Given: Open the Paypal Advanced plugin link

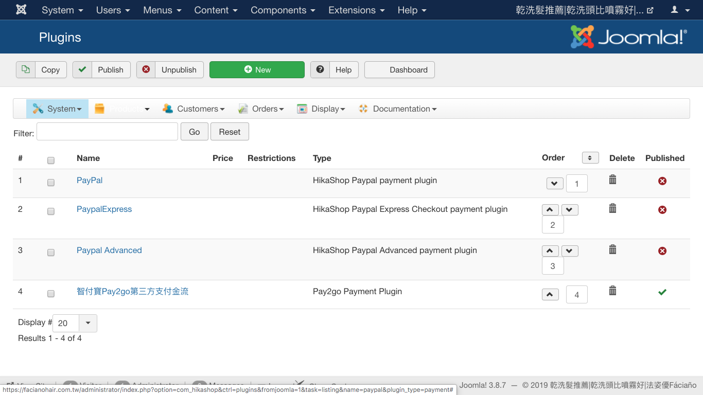Looking at the screenshot, I should coord(109,250).
